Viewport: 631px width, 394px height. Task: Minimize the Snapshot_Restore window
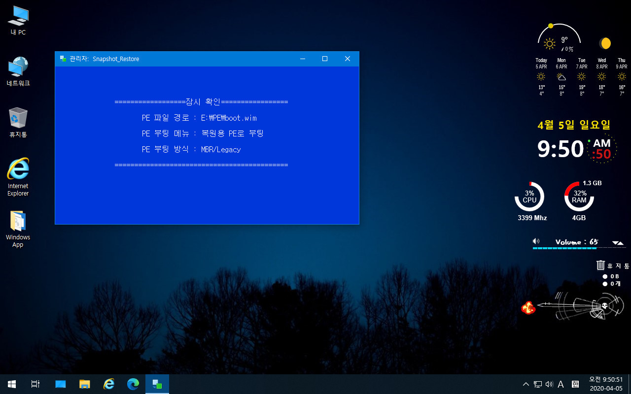pyautogui.click(x=302, y=59)
